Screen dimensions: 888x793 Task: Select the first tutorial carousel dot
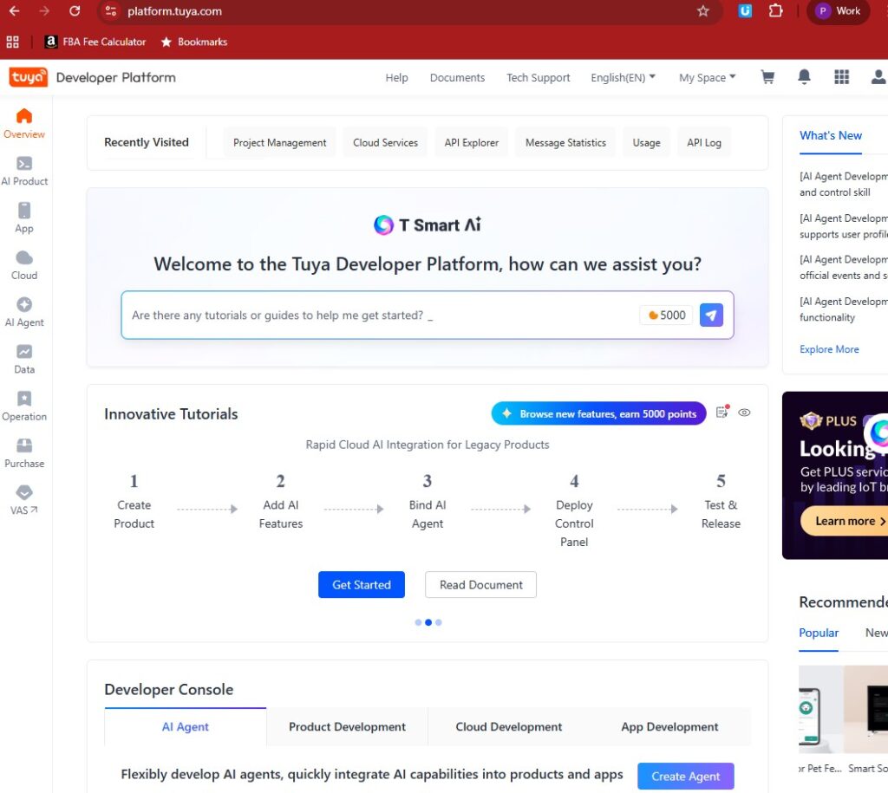pos(418,622)
